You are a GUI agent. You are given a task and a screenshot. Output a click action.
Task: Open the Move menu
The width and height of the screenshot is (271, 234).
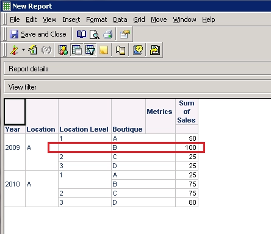[x=159, y=19]
